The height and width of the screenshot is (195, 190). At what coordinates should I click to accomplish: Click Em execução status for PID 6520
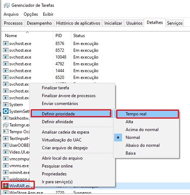86,77
